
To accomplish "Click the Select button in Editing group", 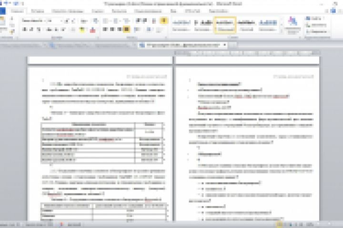I will tap(317, 32).
